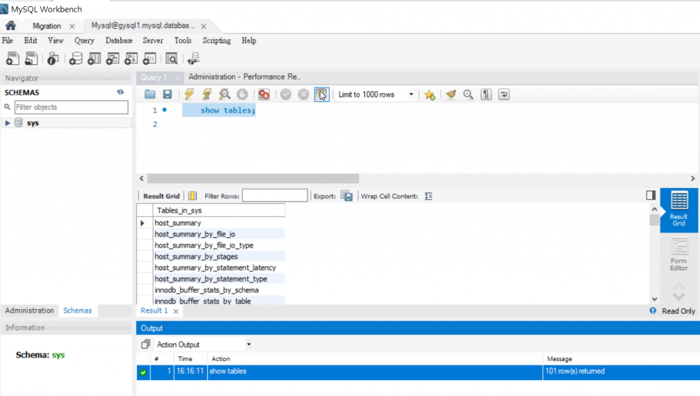Select innodb_buffer_stats_by_schema row

(219, 290)
